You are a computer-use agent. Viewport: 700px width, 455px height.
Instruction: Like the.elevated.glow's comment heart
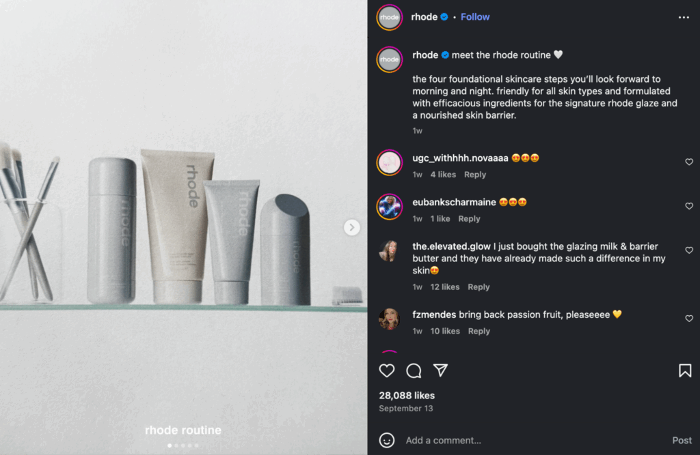pyautogui.click(x=689, y=250)
